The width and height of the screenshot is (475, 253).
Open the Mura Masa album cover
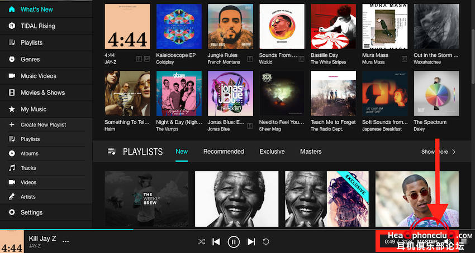[384, 26]
